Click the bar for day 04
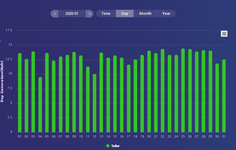This screenshot has height=150, width=236. click(x=40, y=105)
